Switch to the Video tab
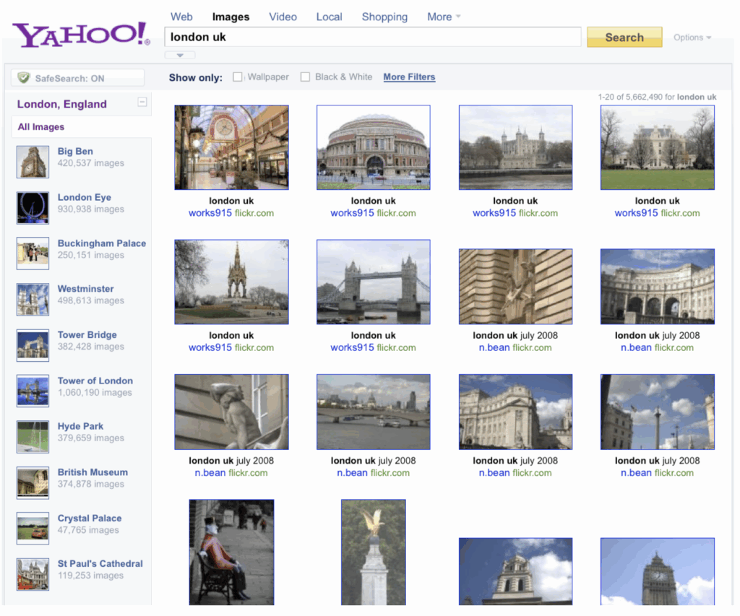The height and width of the screenshot is (616, 740). (283, 17)
